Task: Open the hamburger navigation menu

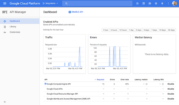Action: pos(5,3)
